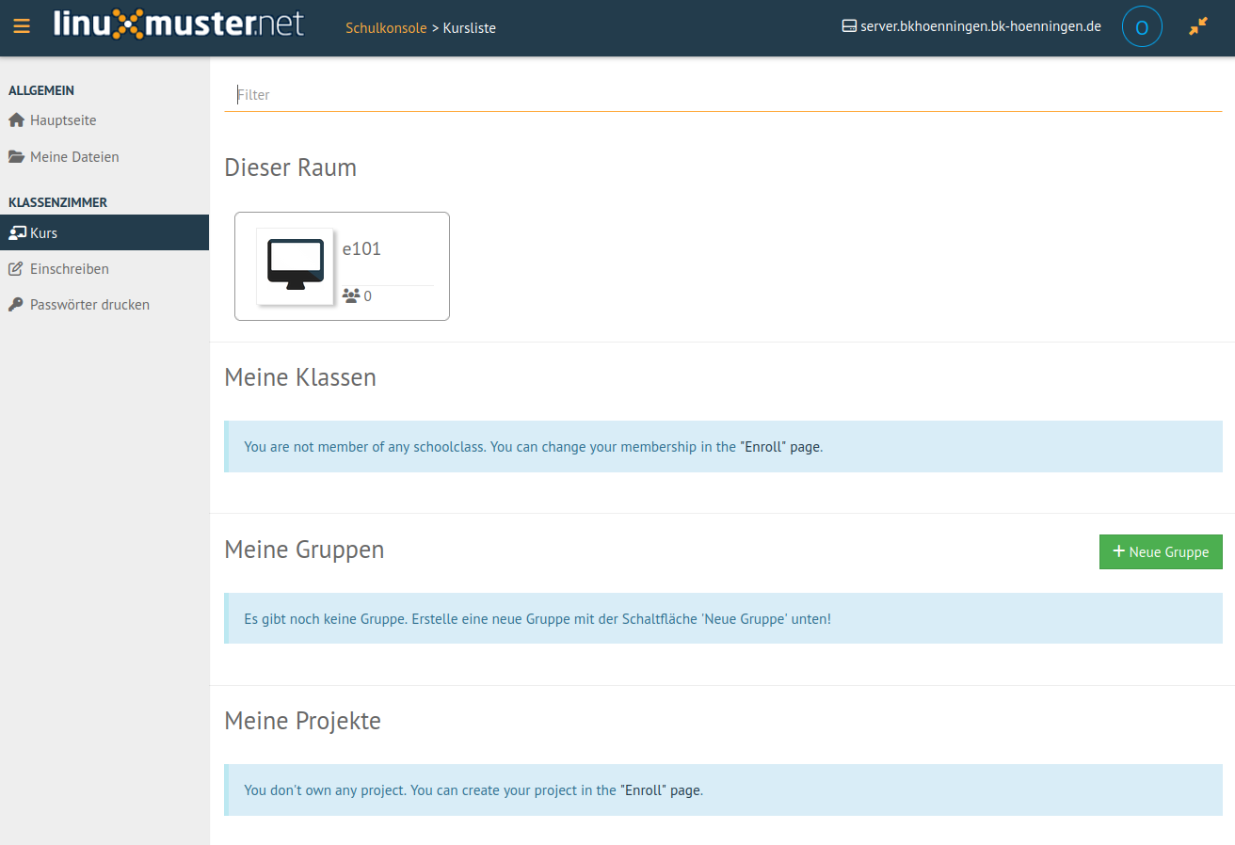This screenshot has width=1235, height=845.
Task: Toggle the hamburger sidebar menu
Action: point(22,27)
